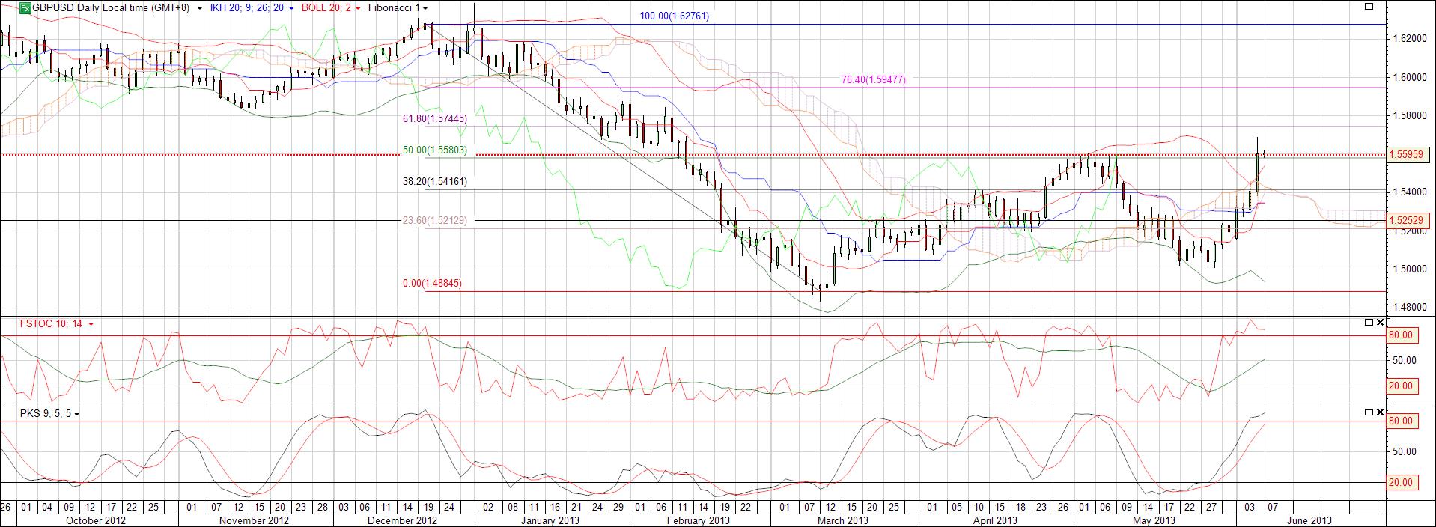Click the FSTOC 80.00 level label
This screenshot has width=1436, height=527.
[x=1399, y=335]
